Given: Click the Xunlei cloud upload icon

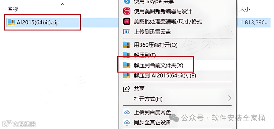Looking at the screenshot, I should 127,32.
